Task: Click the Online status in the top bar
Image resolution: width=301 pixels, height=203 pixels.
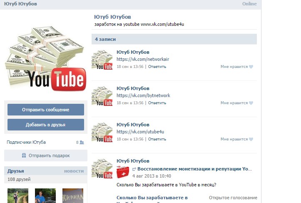Action: (249, 4)
